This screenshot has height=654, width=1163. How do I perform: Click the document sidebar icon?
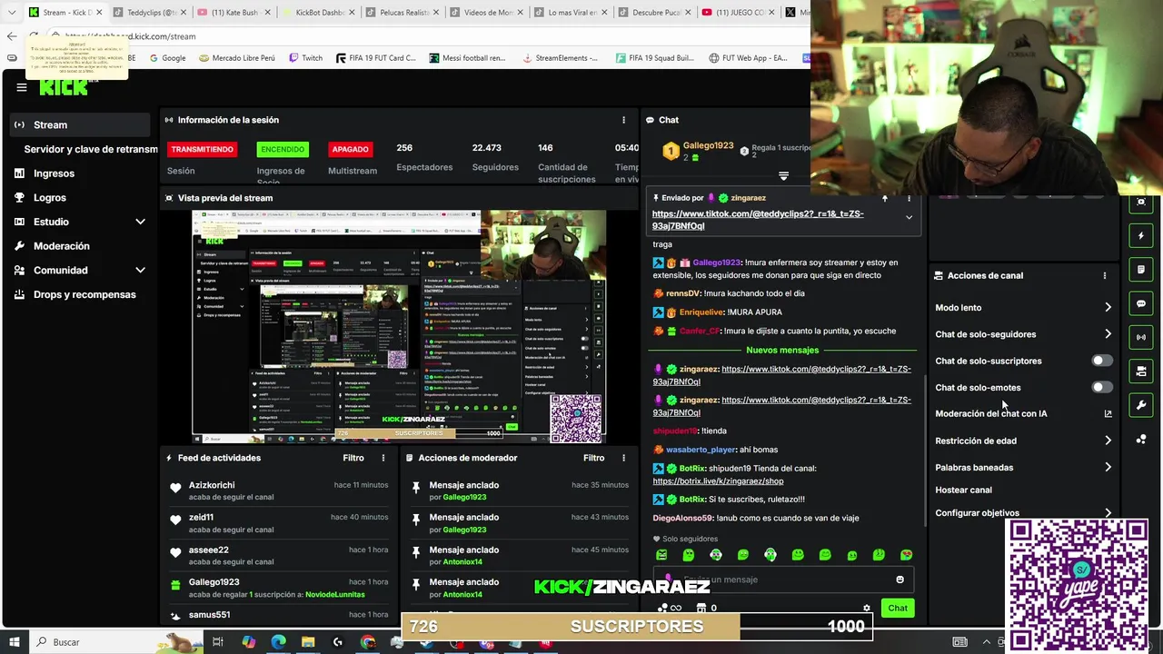1141,270
